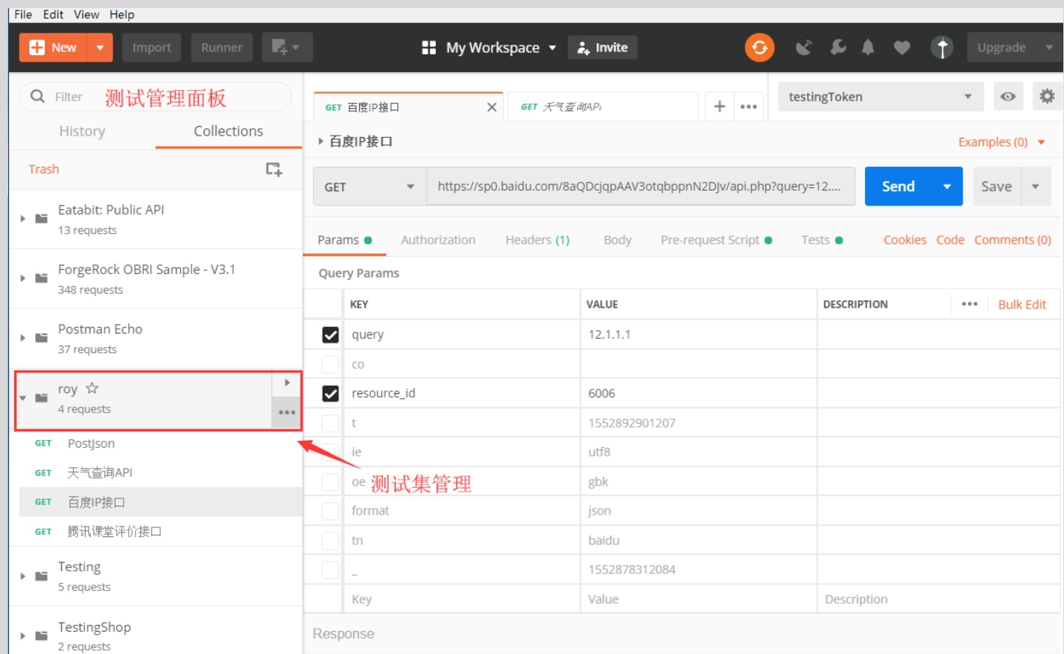Screen dimensions: 1064x654
Task: Enable the oe parameter checkbox
Action: click(330, 482)
